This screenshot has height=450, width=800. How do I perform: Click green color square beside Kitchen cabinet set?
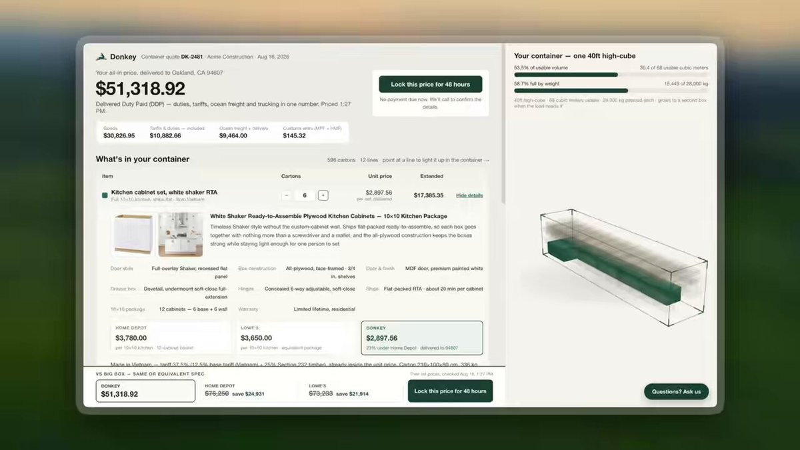(105, 195)
